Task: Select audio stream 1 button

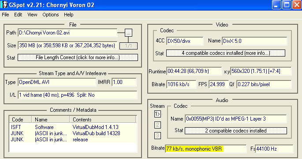Action: [157, 114]
